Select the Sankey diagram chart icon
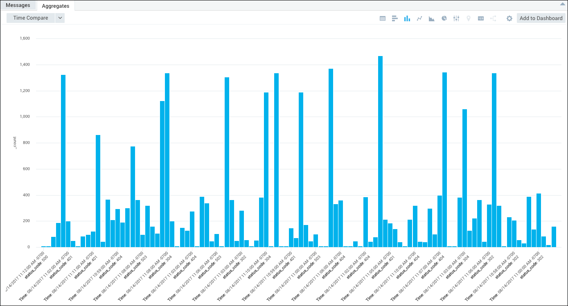 click(493, 18)
